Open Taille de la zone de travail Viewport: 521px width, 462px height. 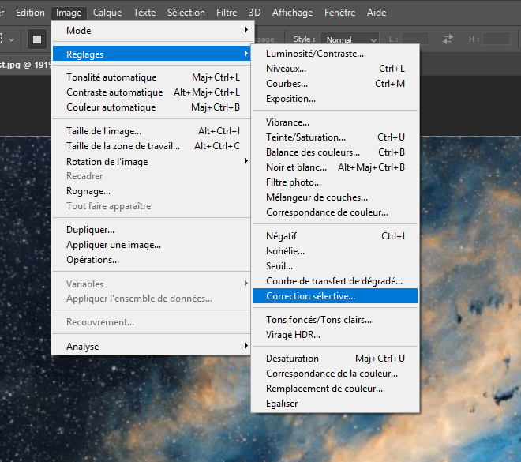(152, 146)
